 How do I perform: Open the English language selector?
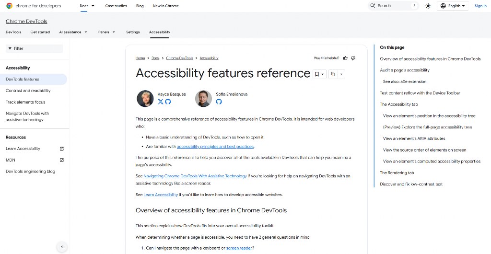pos(453,6)
